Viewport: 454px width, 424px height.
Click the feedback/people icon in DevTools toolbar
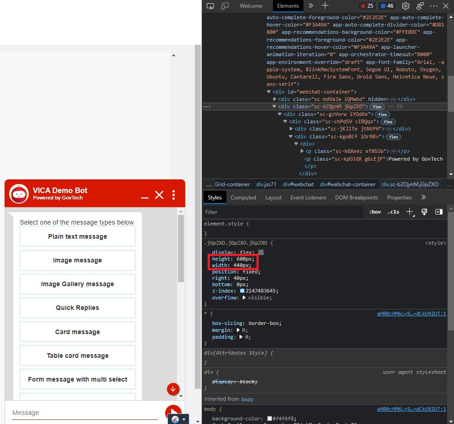pyautogui.click(x=420, y=6)
